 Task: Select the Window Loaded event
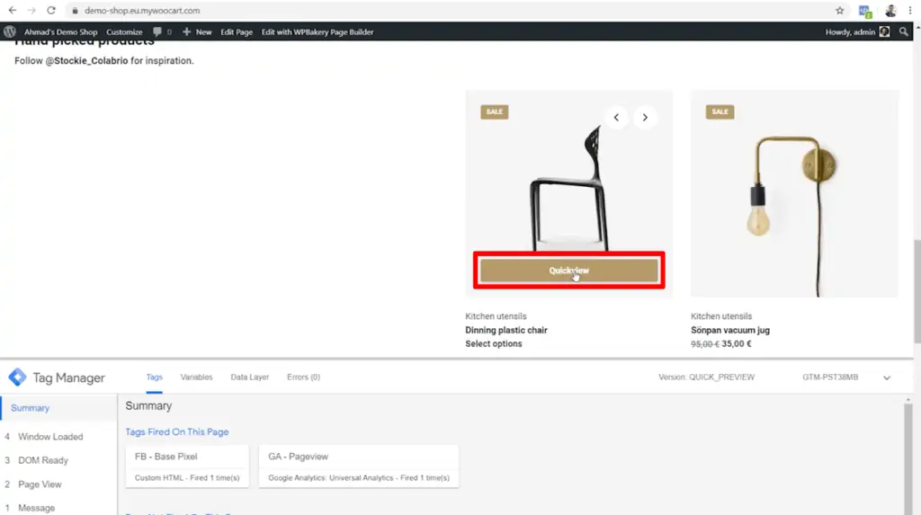50,437
